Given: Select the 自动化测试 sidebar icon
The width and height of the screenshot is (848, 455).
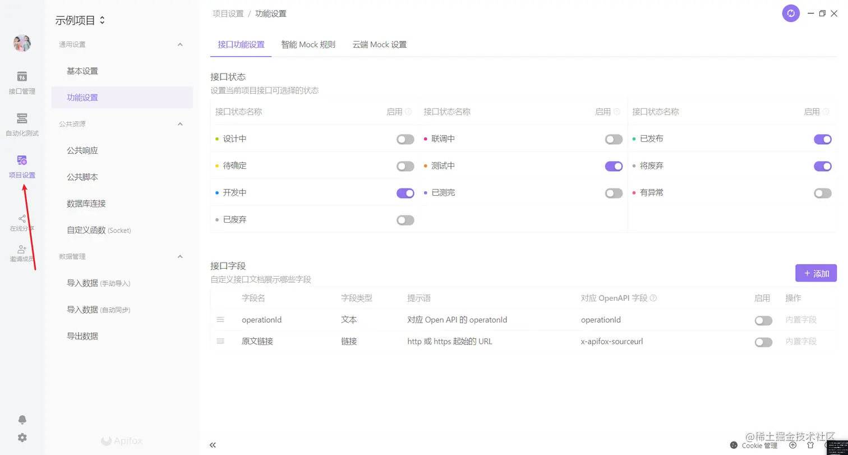Looking at the screenshot, I should pos(22,125).
